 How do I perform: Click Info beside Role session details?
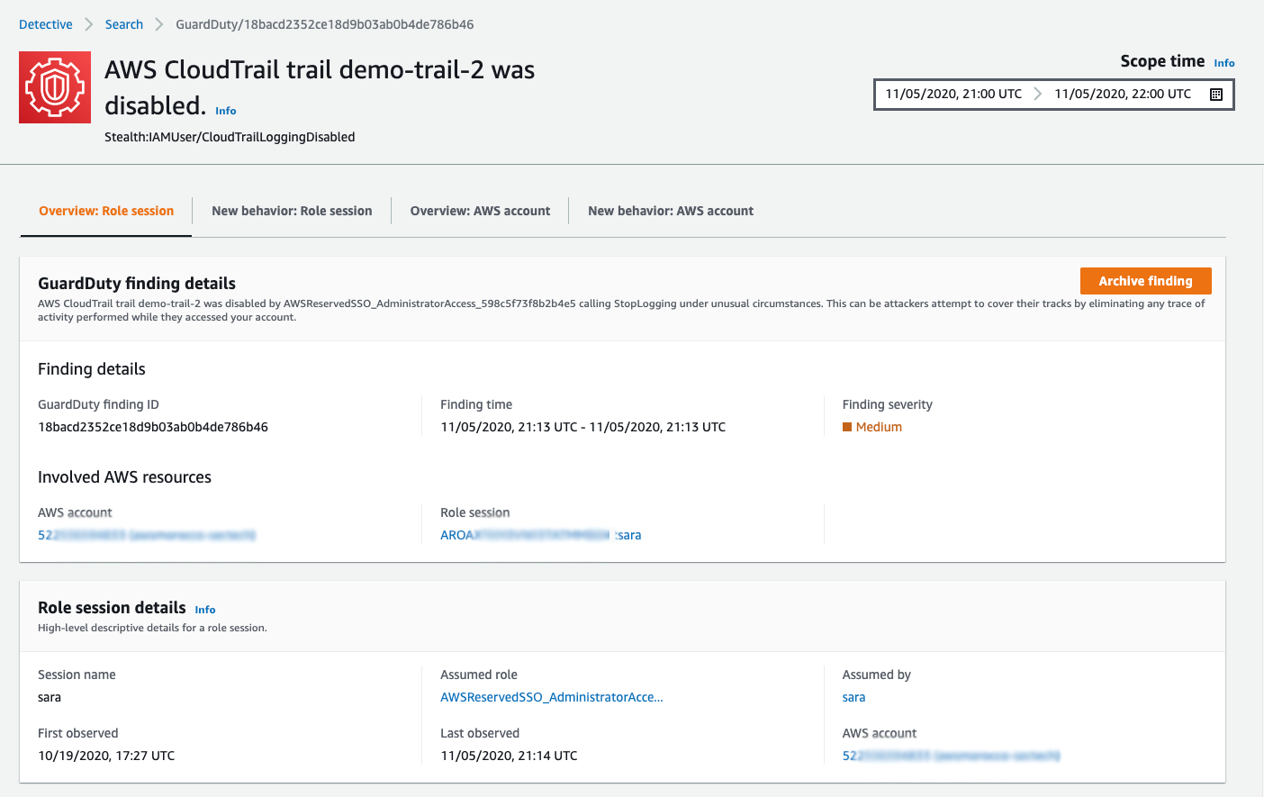click(205, 610)
